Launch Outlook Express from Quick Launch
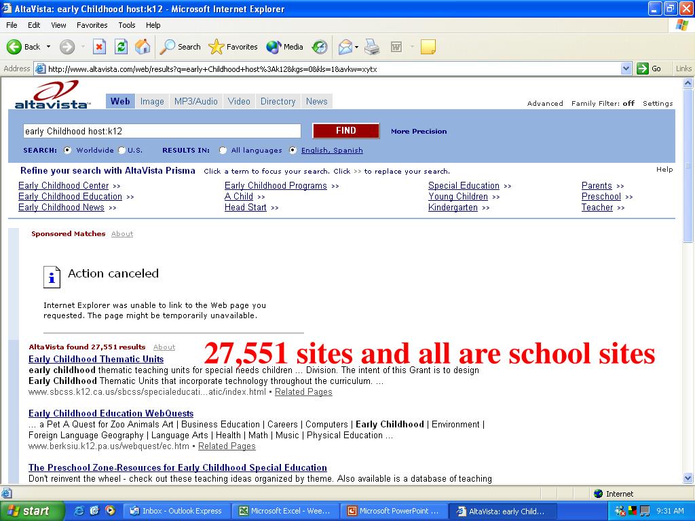 click(x=94, y=510)
